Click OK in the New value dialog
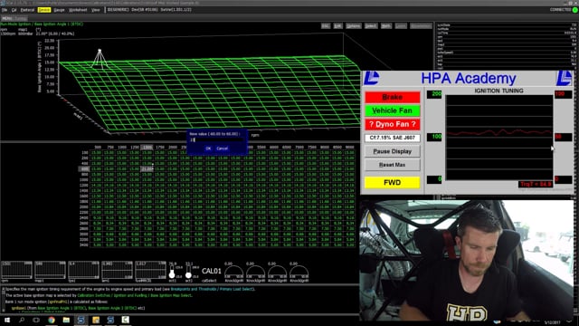This screenshot has height=326, width=579. tap(208, 149)
